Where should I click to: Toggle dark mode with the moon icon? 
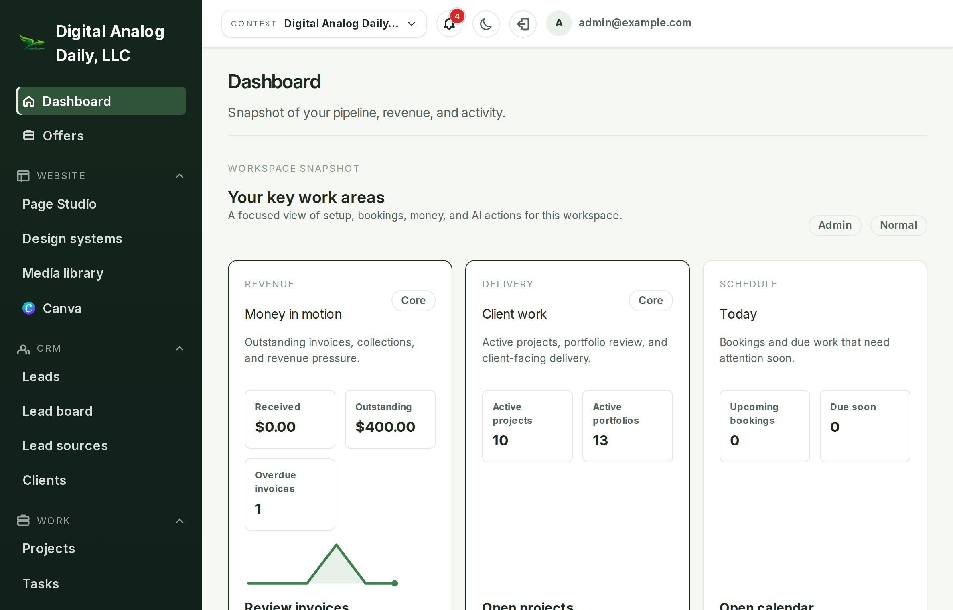486,24
